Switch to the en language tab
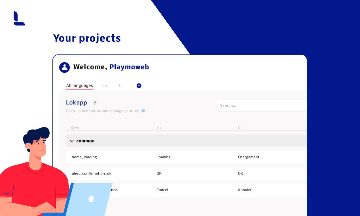Image resolution: width=360 pixels, height=216 pixels. pos(105,85)
